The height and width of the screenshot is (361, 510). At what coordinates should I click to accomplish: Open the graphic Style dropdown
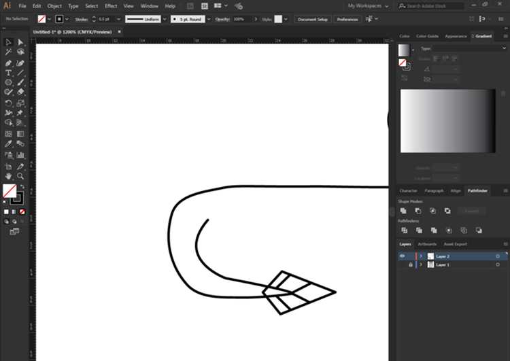pos(286,19)
